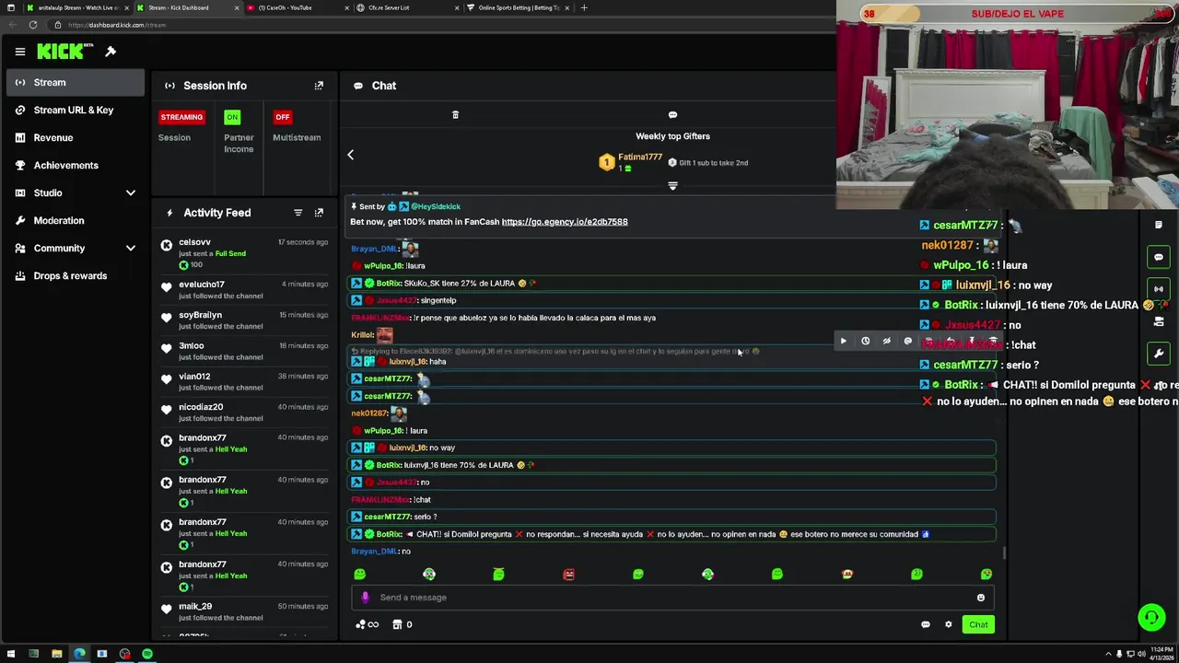Pop out the Session Info panel

pyautogui.click(x=319, y=86)
